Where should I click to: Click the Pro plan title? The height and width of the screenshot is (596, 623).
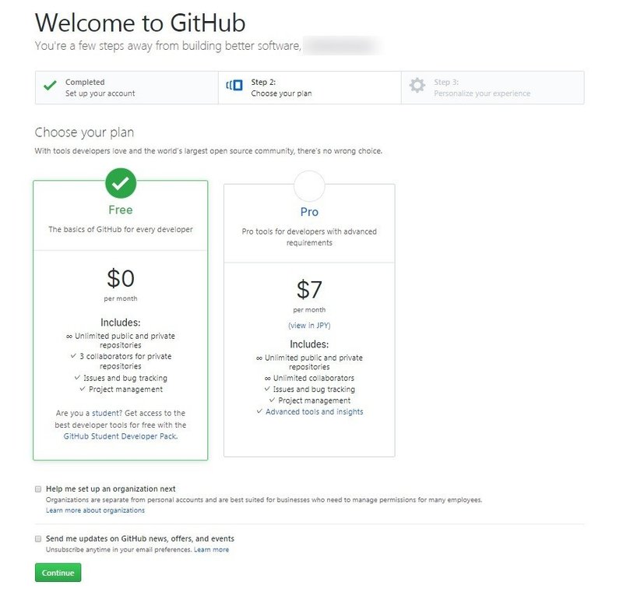point(309,212)
